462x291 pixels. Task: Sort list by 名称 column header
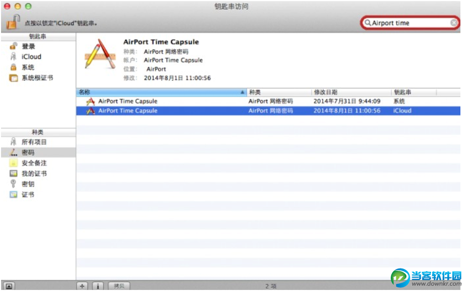pos(161,92)
